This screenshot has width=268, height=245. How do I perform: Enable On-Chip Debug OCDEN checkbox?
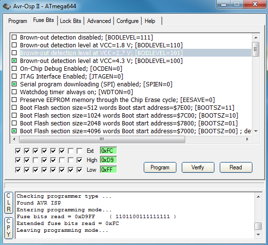14,68
